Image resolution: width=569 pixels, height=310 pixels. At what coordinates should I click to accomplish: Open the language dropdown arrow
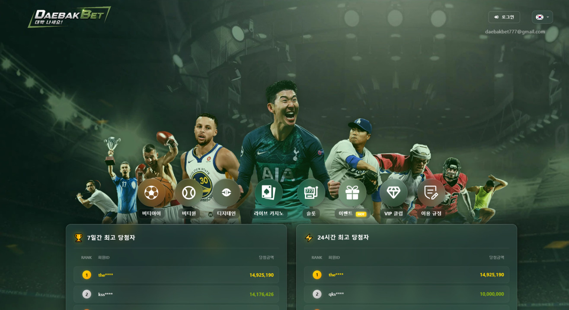click(548, 17)
